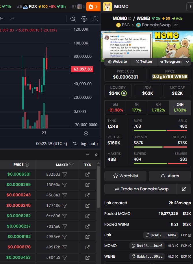
Task: Click the chart redo arrow
Action: [x=12, y=19]
